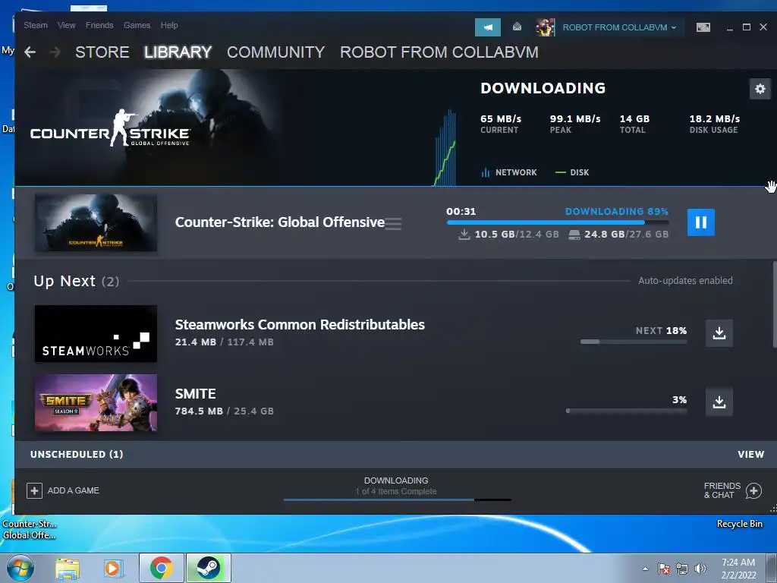Screen dimensions: 777x583
Task: Click the SMITE game thumbnail
Action: click(96, 402)
